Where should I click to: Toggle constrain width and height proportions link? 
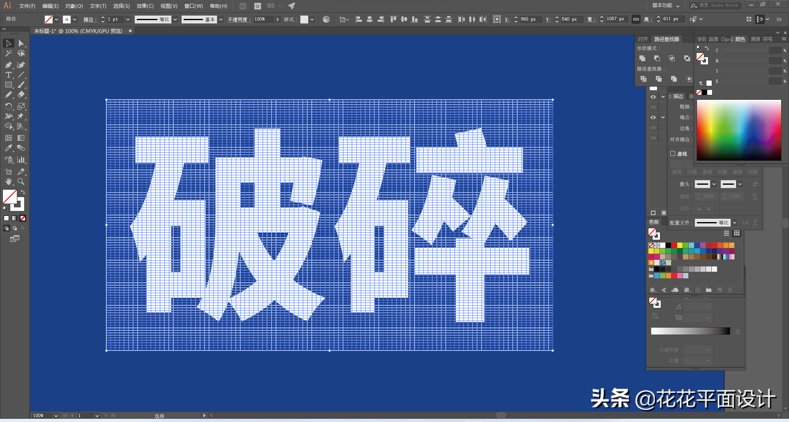pyautogui.click(x=636, y=19)
